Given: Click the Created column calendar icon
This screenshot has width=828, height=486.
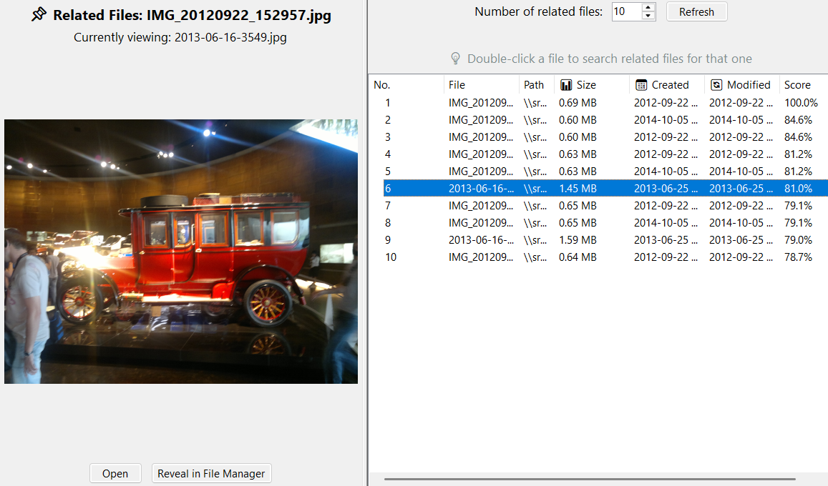Looking at the screenshot, I should click(641, 85).
